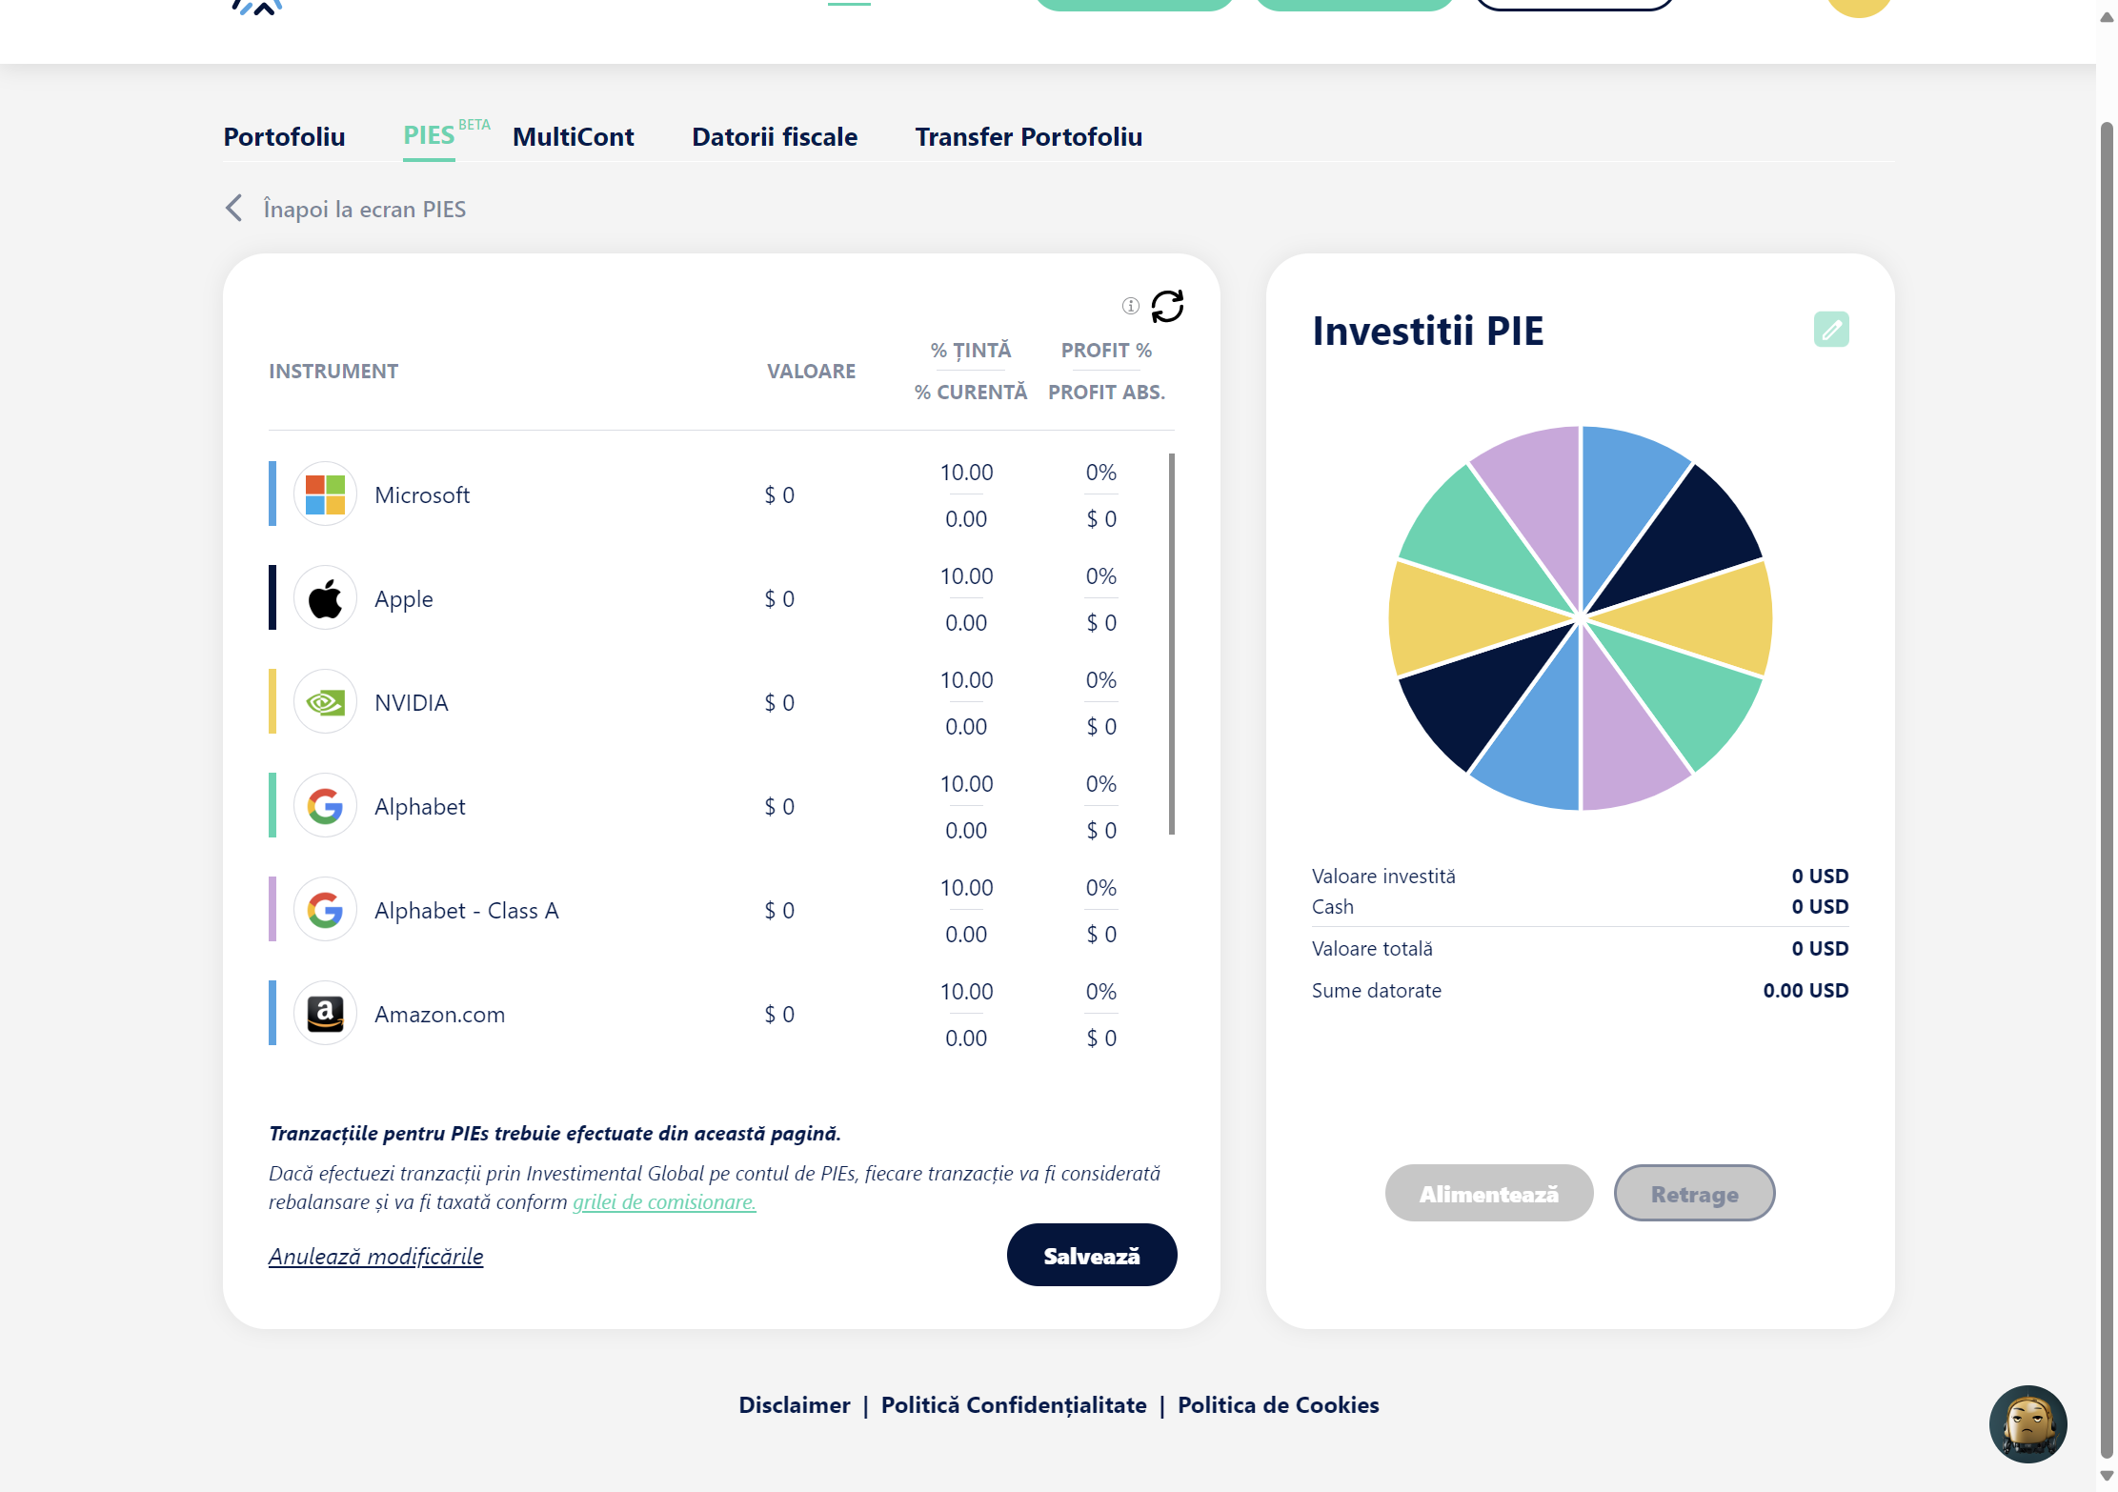2118x1492 pixels.
Task: Open Politica de Cookies footer link
Action: pyautogui.click(x=1279, y=1404)
